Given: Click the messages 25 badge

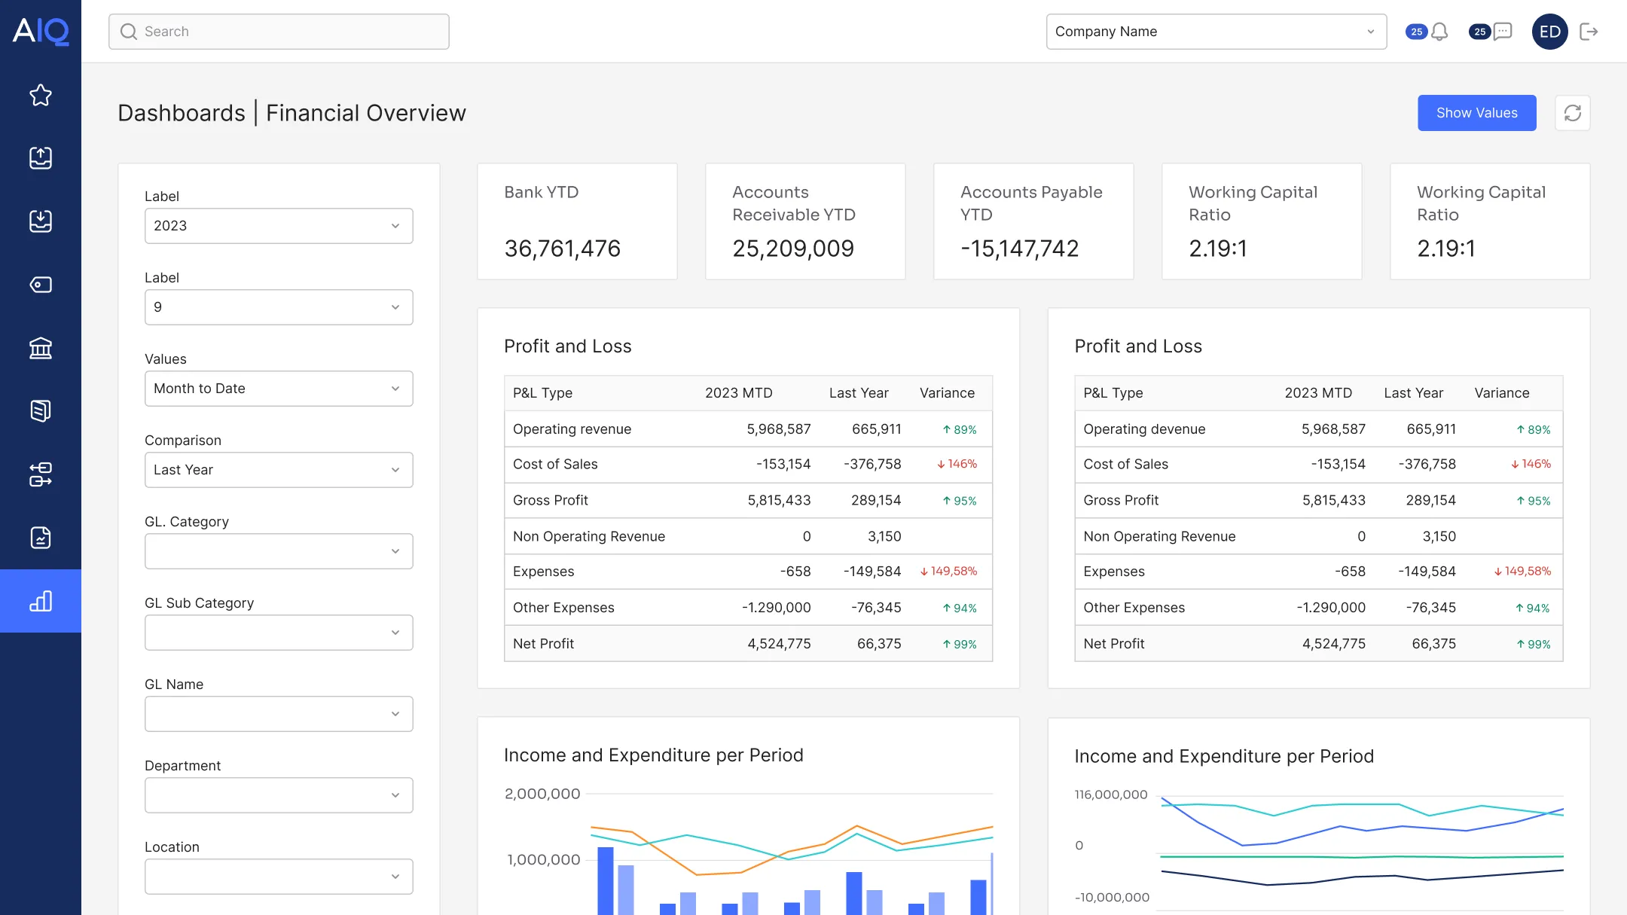Looking at the screenshot, I should click(x=1479, y=32).
